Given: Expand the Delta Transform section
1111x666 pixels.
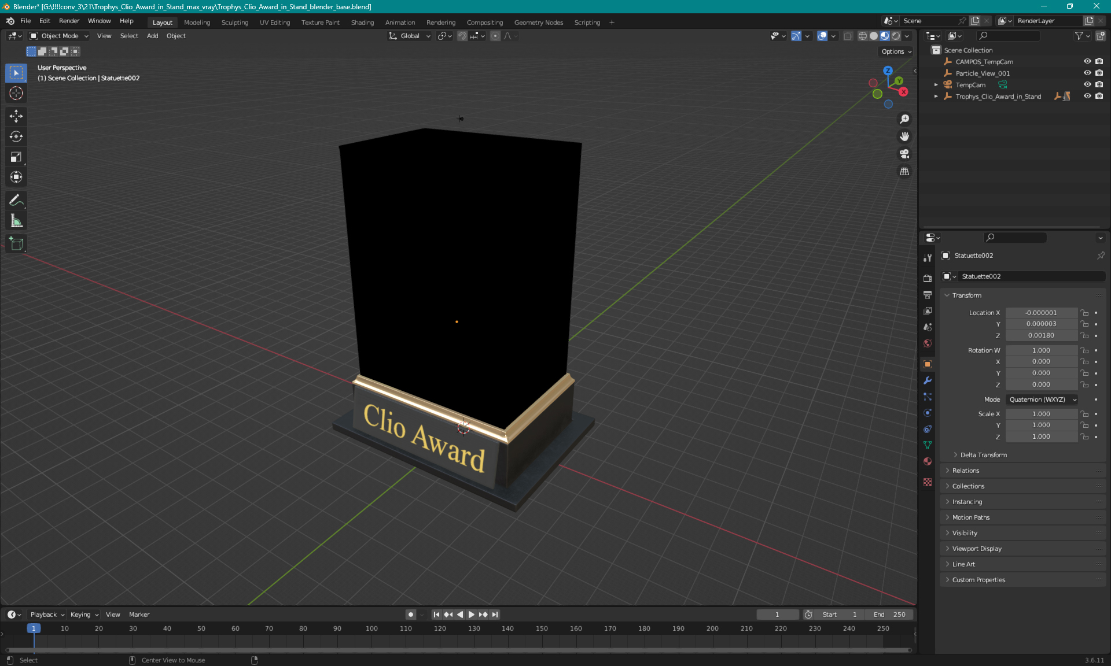Looking at the screenshot, I should (x=983, y=455).
